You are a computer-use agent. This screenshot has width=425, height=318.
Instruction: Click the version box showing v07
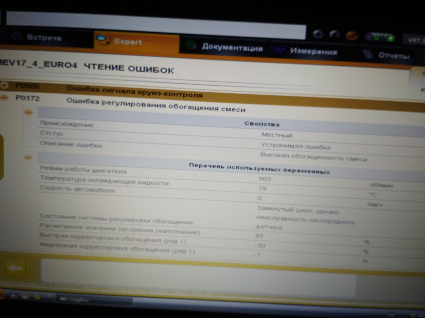[x=414, y=40]
